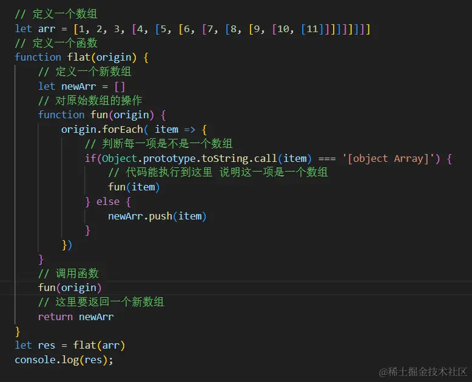Click the innermost '[11]' in the nested array
472x382 pixels.
pos(312,29)
